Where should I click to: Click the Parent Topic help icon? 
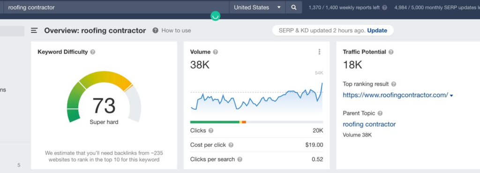click(380, 113)
